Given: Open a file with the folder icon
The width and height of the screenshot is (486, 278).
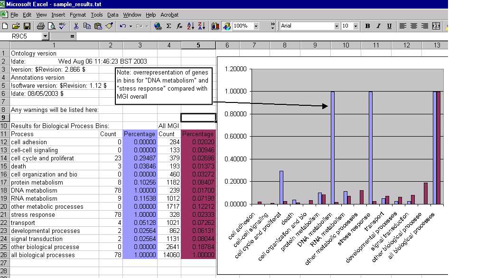Looking at the screenshot, I should pyautogui.click(x=16, y=26).
